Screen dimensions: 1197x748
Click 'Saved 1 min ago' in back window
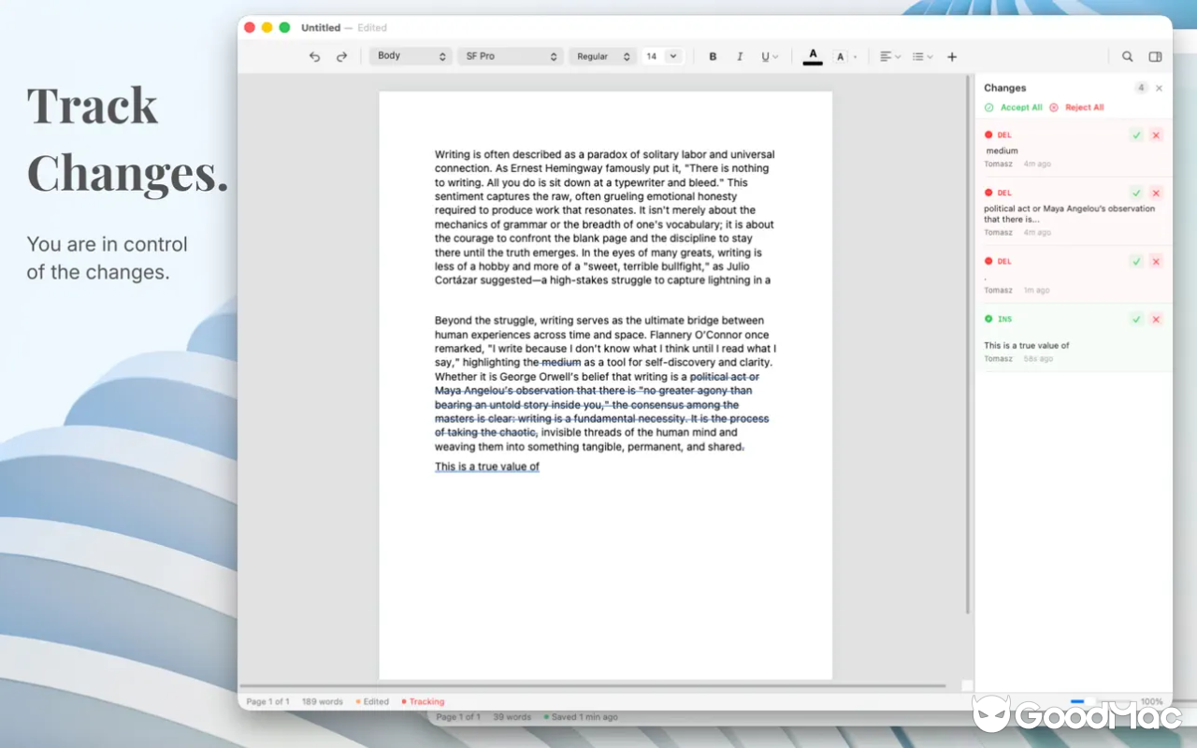click(581, 717)
